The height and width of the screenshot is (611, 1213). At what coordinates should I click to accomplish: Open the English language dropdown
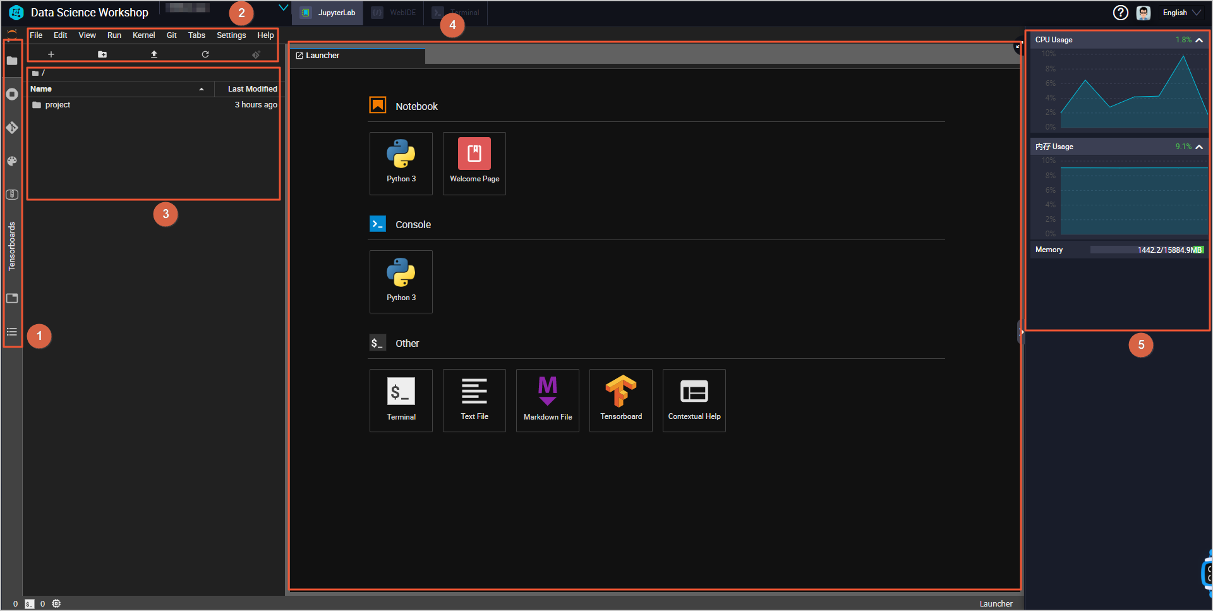tap(1181, 13)
